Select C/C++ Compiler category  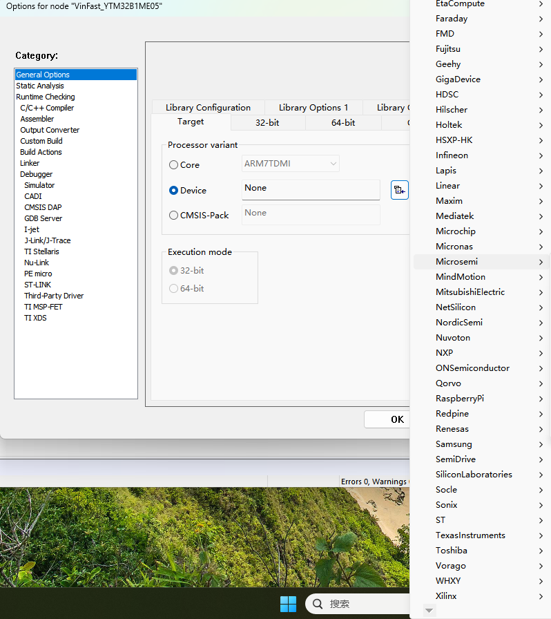point(47,108)
